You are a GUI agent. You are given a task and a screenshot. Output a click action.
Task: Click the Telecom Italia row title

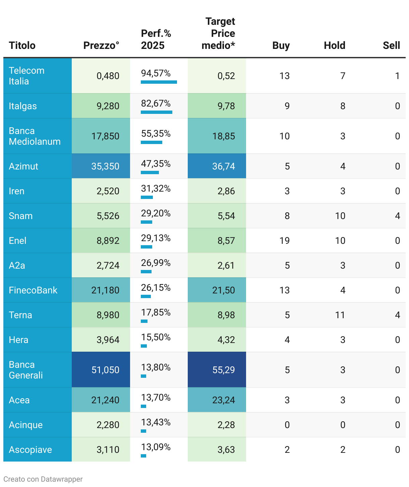26,76
